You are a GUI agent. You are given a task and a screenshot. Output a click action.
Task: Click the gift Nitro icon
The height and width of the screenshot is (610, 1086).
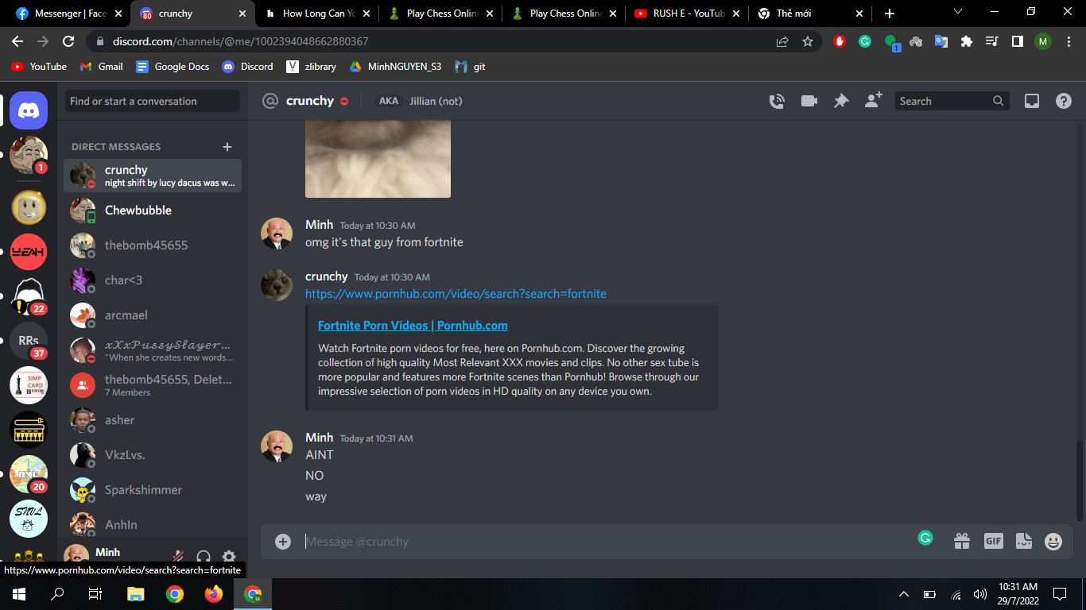[962, 542]
